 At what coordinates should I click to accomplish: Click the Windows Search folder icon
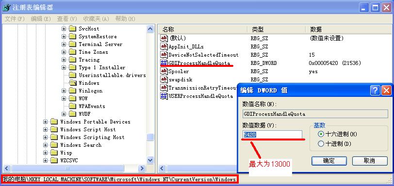point(54,145)
